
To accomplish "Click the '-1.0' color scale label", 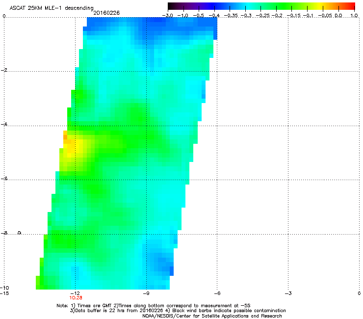I will (x=183, y=16).
